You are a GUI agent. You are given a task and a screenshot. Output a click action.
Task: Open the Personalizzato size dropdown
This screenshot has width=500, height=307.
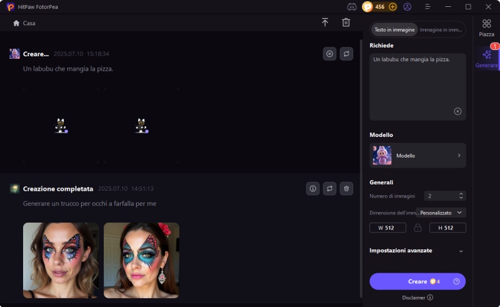441,213
